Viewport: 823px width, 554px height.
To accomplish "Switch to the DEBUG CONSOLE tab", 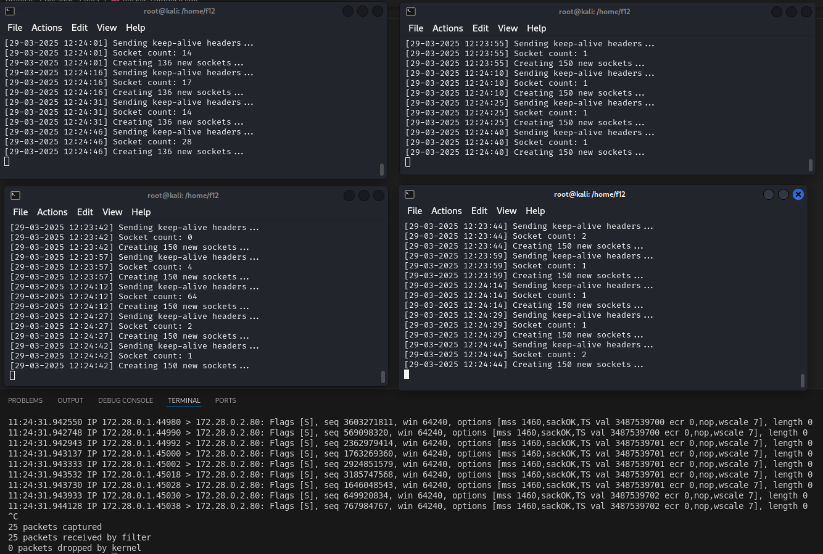I will (125, 400).
